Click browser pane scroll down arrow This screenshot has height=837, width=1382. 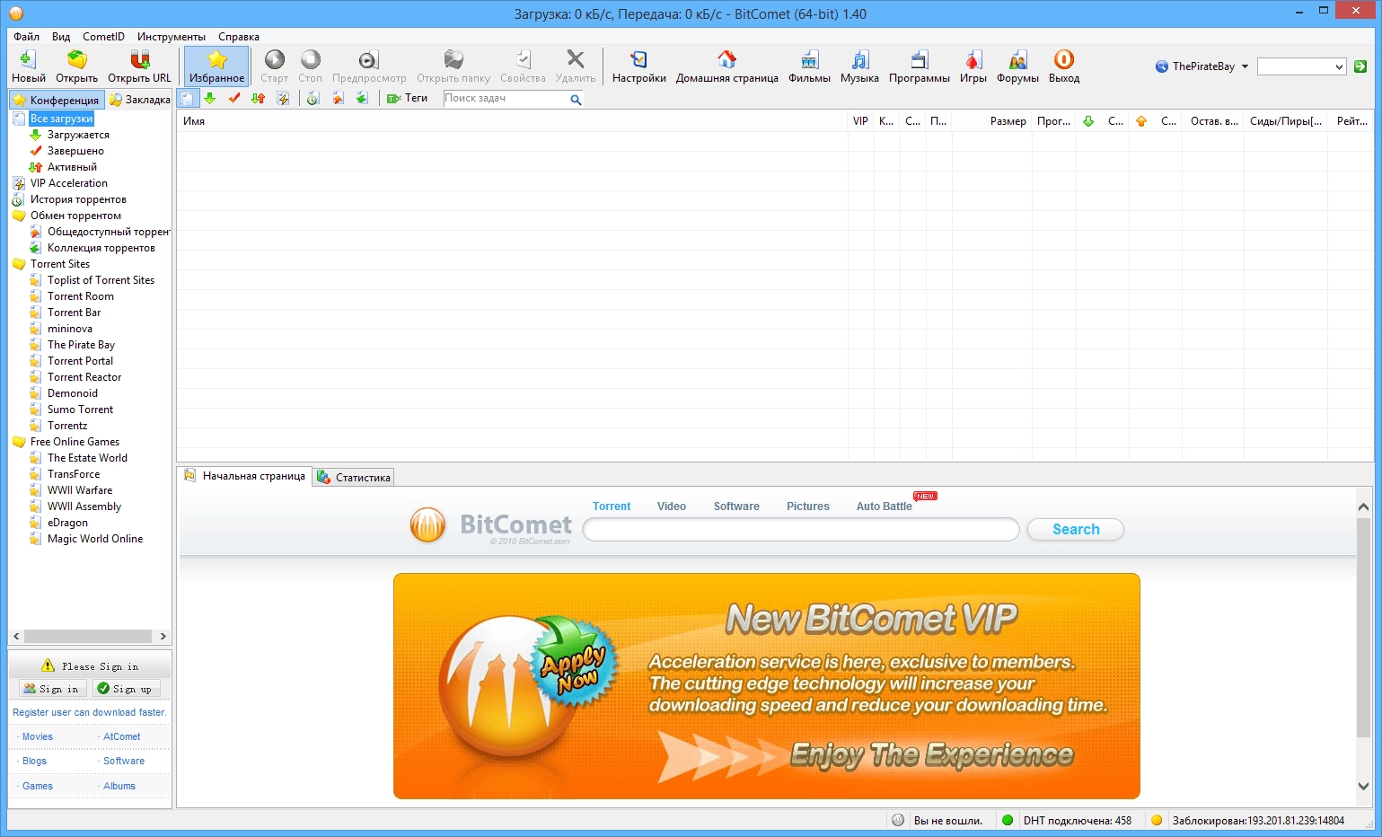click(x=1363, y=786)
